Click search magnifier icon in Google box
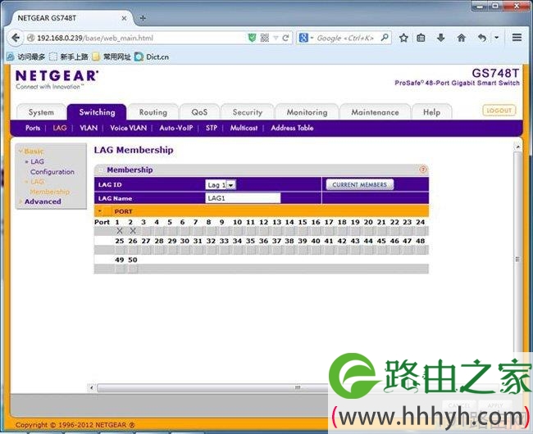The width and height of the screenshot is (533, 434). tap(385, 38)
